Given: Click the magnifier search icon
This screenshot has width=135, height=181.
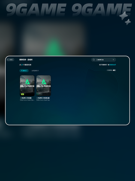Looking at the screenshot, I should [x=94, y=60].
